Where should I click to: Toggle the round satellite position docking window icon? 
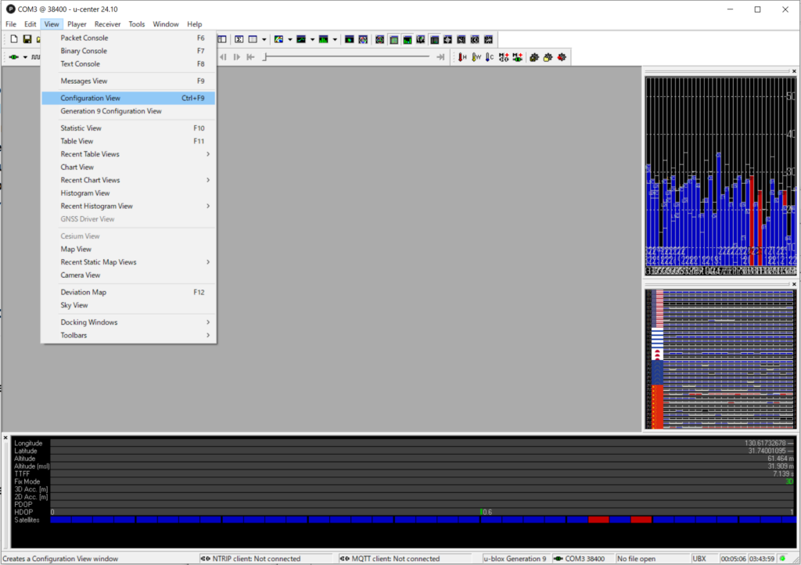380,39
